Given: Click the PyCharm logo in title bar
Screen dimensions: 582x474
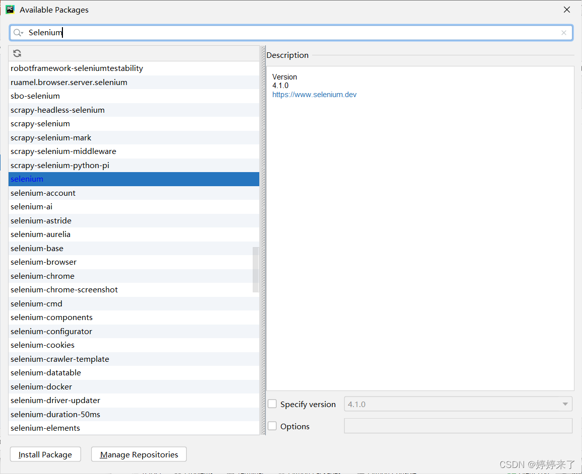Looking at the screenshot, I should 10,10.
